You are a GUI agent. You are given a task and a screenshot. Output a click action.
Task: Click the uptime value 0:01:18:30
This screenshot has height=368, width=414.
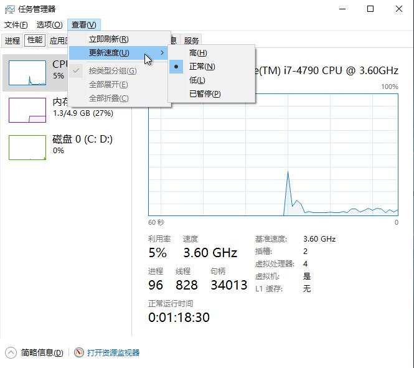(x=179, y=318)
